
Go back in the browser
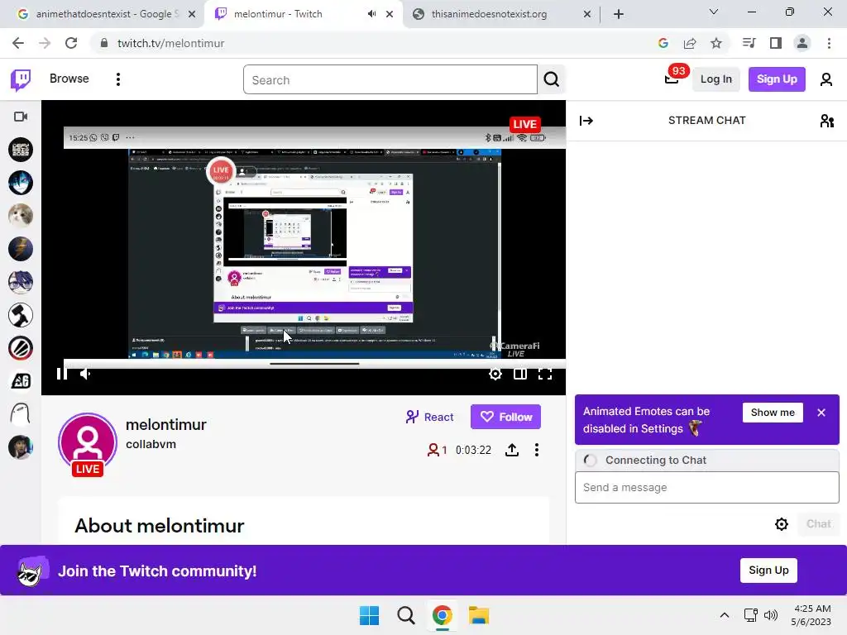[x=18, y=43]
